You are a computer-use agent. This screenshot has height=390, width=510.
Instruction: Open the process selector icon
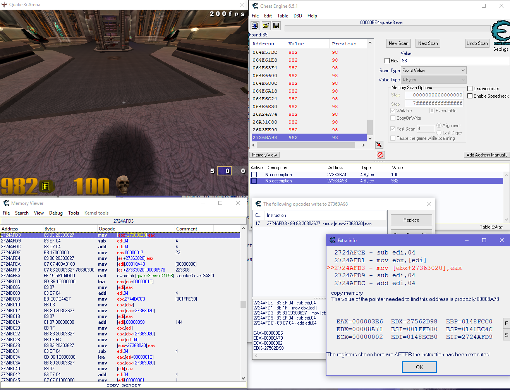[x=255, y=26]
